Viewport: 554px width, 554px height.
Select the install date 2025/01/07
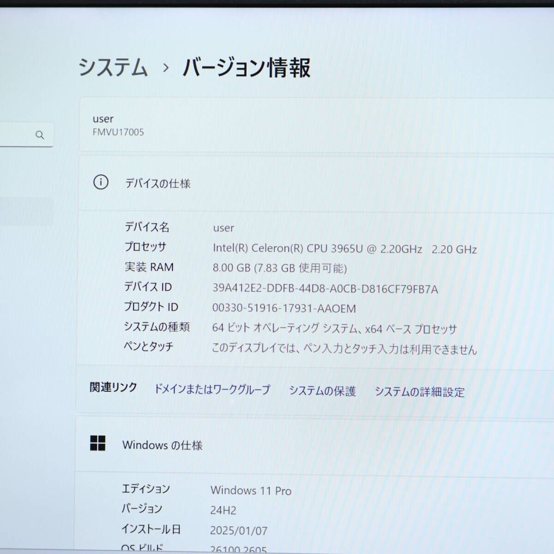(239, 531)
